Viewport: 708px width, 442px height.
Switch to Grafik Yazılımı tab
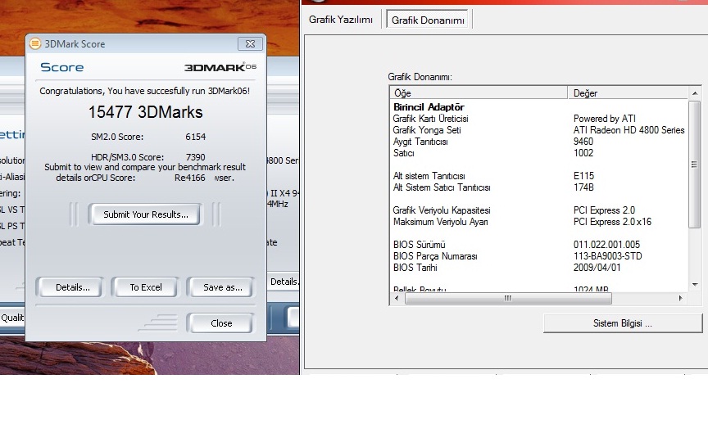(340, 20)
